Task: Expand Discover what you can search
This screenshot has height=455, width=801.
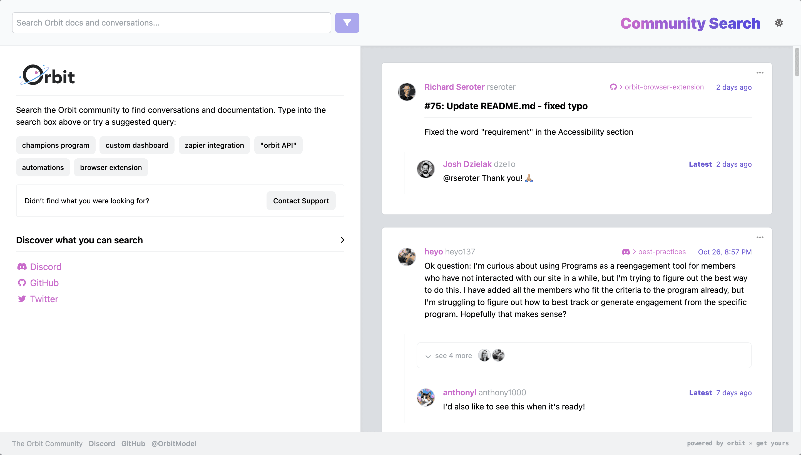Action: tap(180, 240)
